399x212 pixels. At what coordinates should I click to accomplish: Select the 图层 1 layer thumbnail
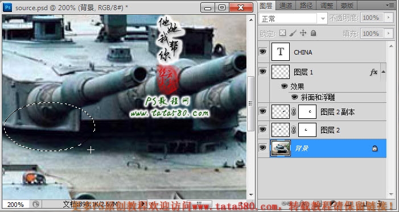click(x=281, y=72)
